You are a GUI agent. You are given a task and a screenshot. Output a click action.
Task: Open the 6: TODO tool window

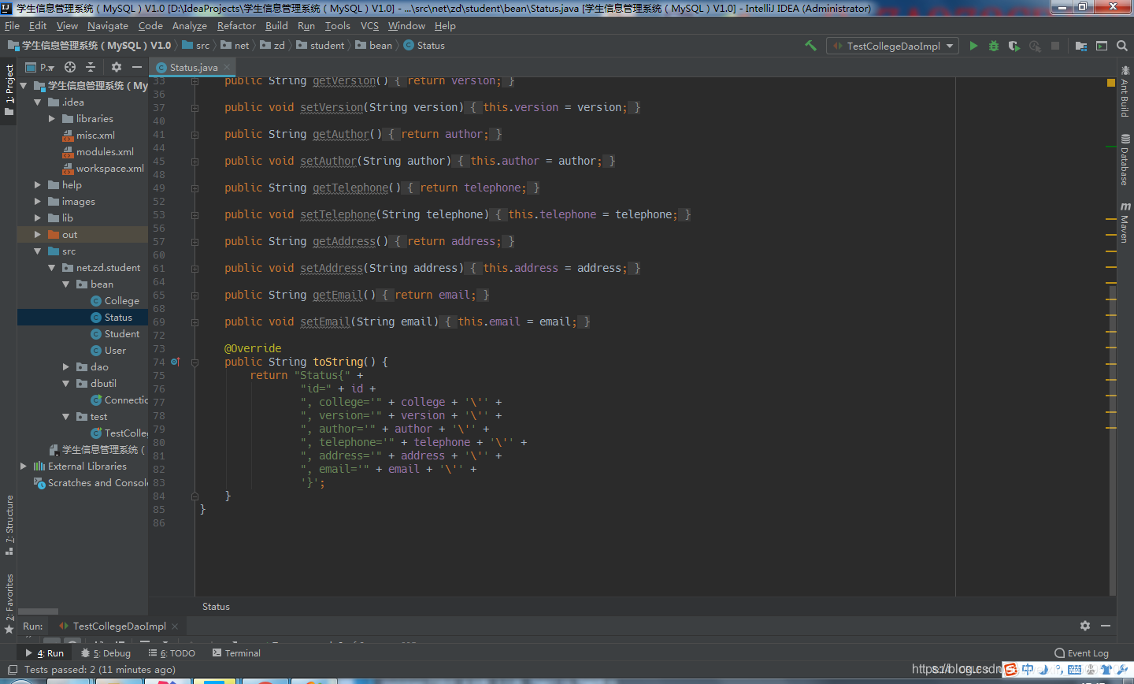tap(172, 653)
